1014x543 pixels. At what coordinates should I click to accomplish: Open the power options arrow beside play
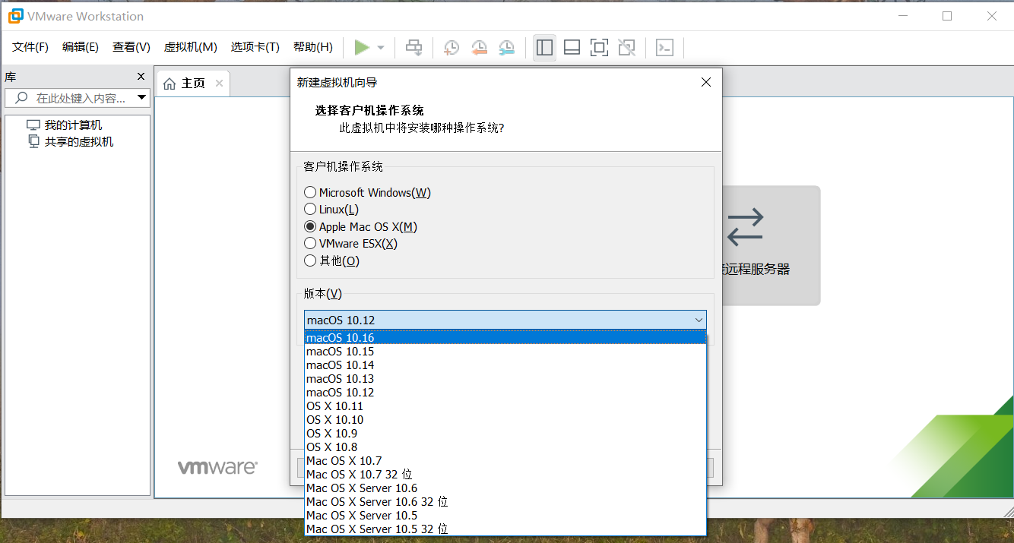click(381, 48)
